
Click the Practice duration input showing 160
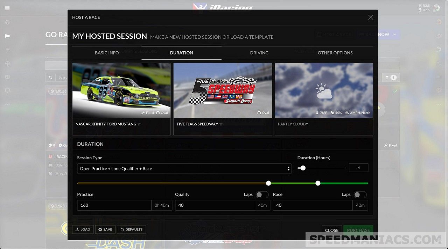tap(114, 205)
